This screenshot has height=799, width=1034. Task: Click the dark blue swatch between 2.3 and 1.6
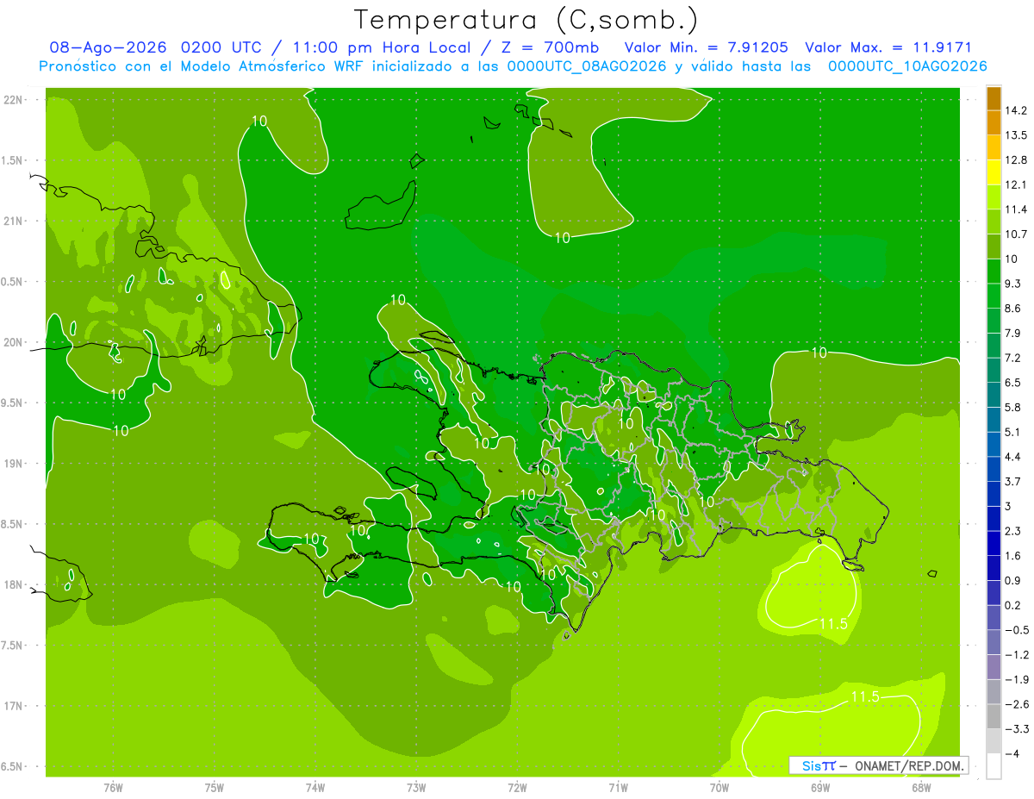click(994, 543)
